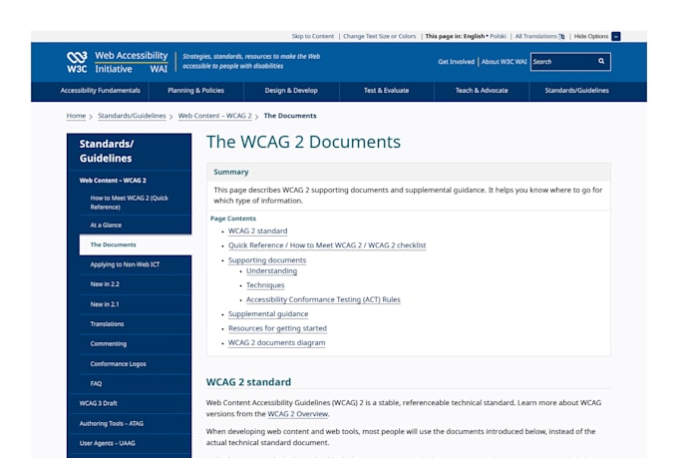The width and height of the screenshot is (678, 458).
Task: Click Home breadcrumb link
Action: click(x=76, y=116)
